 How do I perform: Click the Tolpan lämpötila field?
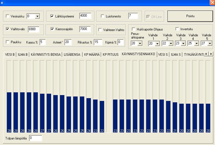[36, 138]
